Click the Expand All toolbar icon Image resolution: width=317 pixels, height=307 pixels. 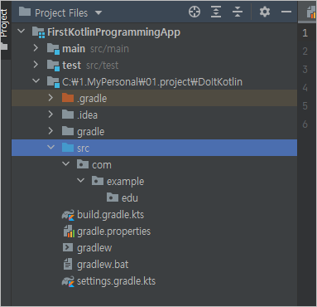216,12
